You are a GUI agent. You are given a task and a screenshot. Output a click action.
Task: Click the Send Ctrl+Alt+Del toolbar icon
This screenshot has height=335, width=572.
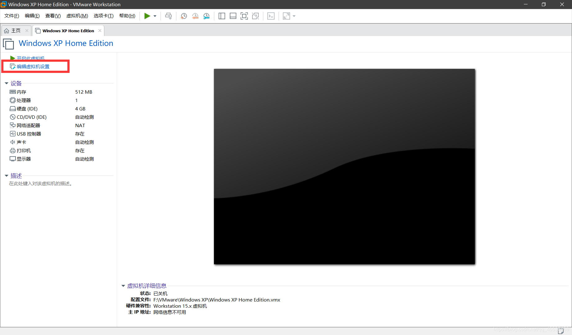tap(169, 16)
